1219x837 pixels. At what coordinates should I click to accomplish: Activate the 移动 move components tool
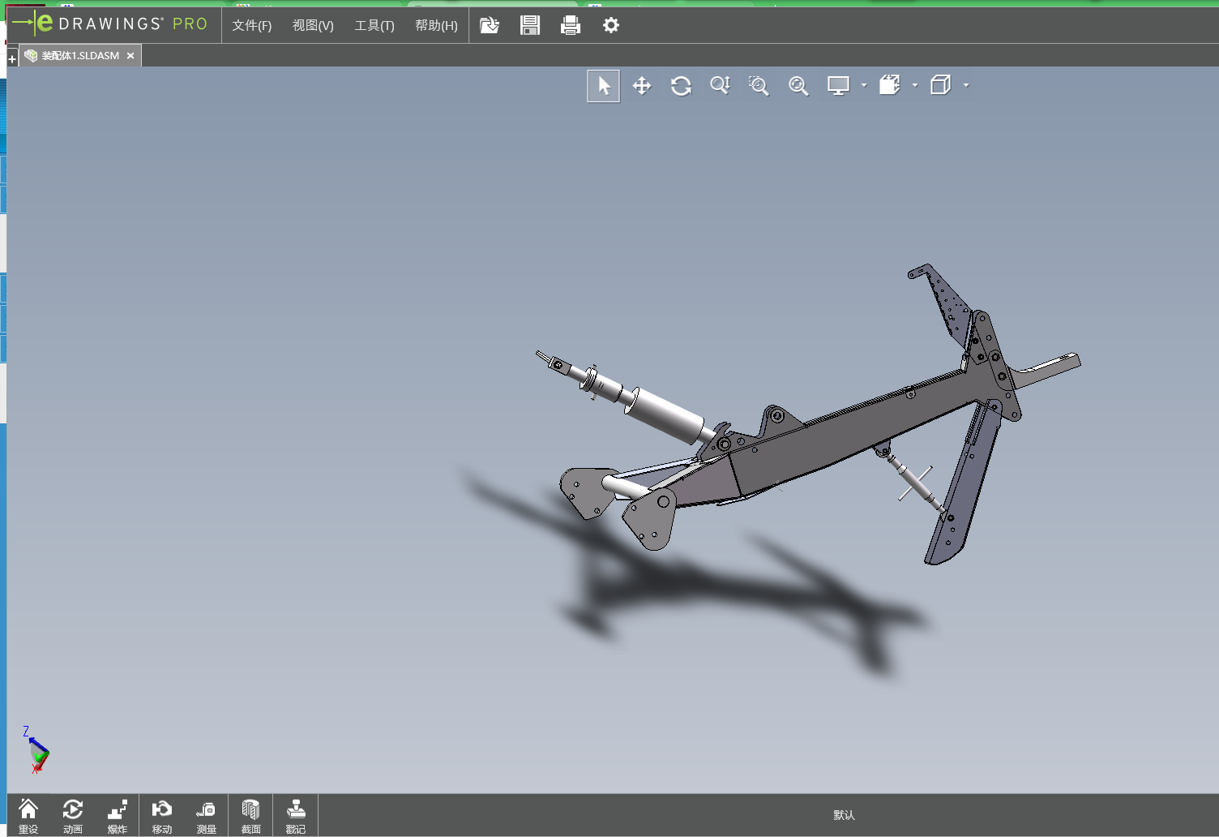(162, 815)
